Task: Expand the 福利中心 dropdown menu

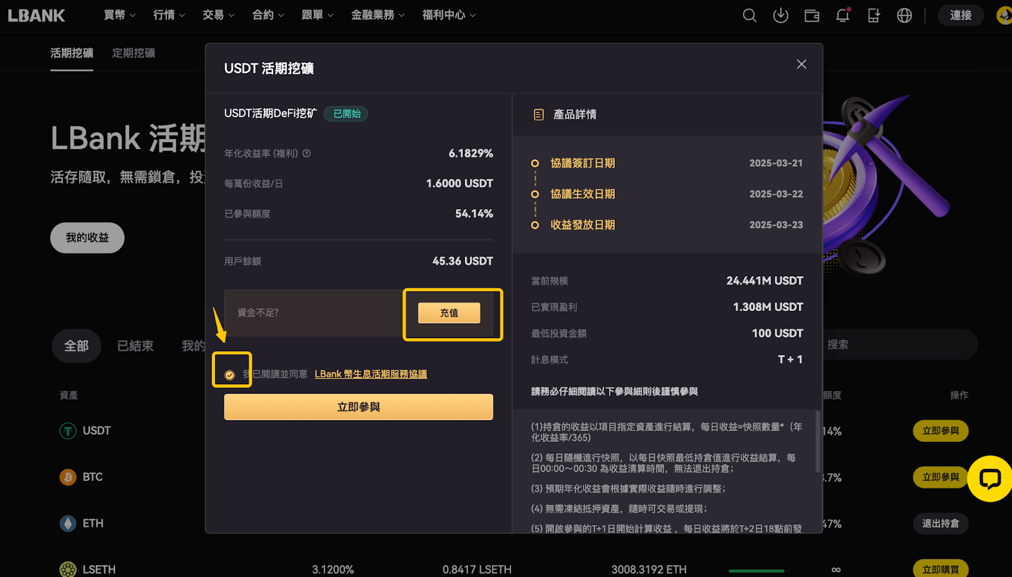Action: 448,15
